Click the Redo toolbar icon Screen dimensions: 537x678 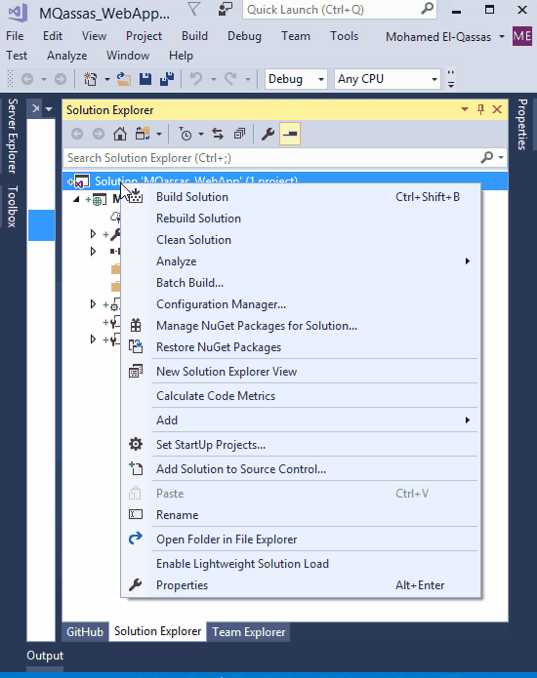(x=230, y=79)
